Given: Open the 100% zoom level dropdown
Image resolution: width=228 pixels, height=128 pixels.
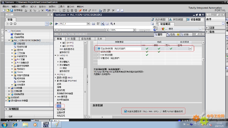Looking at the screenshot, I should (135, 30).
